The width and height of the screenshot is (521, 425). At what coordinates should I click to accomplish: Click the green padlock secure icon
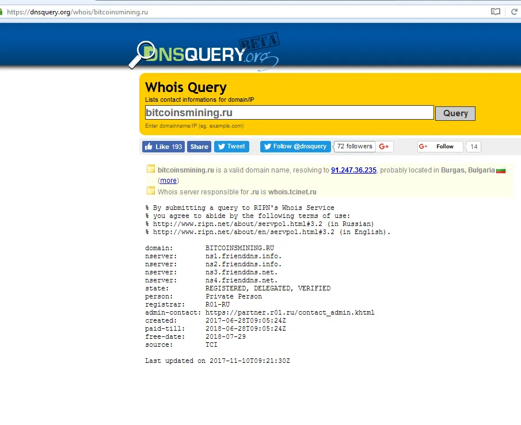(1, 12)
